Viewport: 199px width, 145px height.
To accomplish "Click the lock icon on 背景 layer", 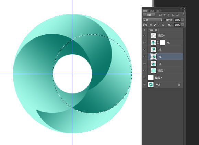I will [x=179, y=85].
